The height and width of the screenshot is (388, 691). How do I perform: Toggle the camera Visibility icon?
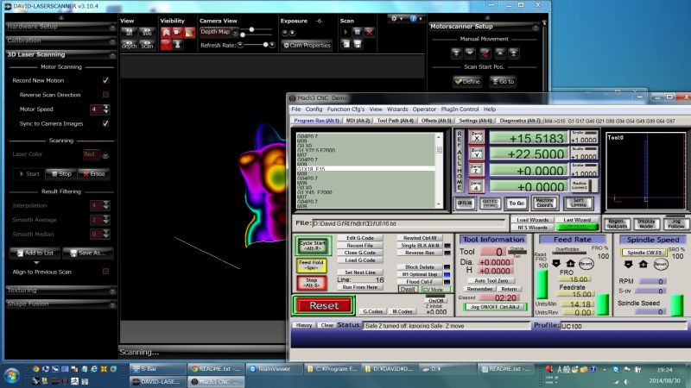pos(177,33)
